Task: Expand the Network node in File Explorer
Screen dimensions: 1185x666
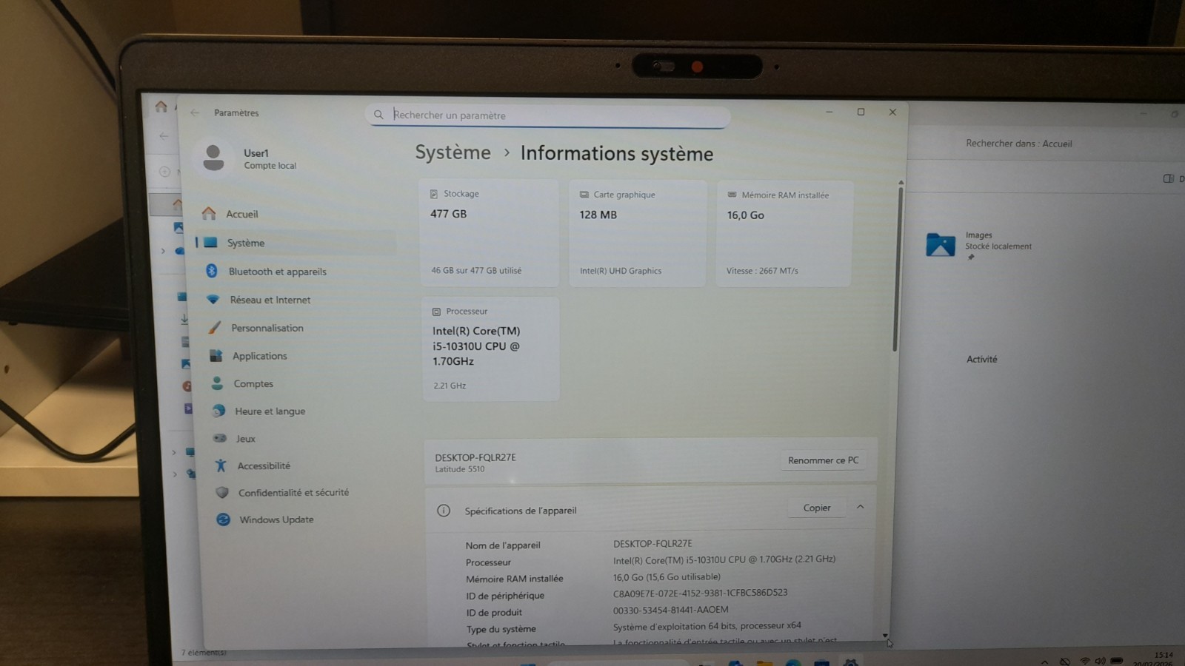Action: [175, 474]
